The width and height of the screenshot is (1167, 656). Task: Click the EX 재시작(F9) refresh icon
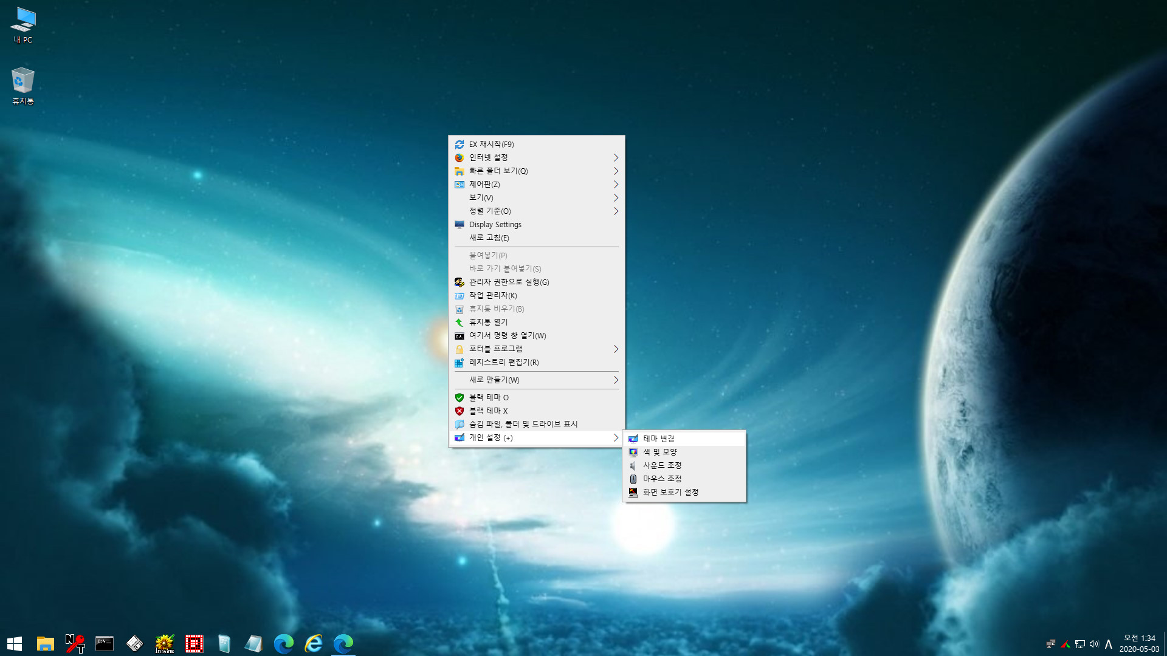(460, 145)
